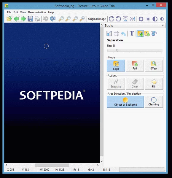Decrease brightness with small sun icon
172x178 pixels.
148,19
